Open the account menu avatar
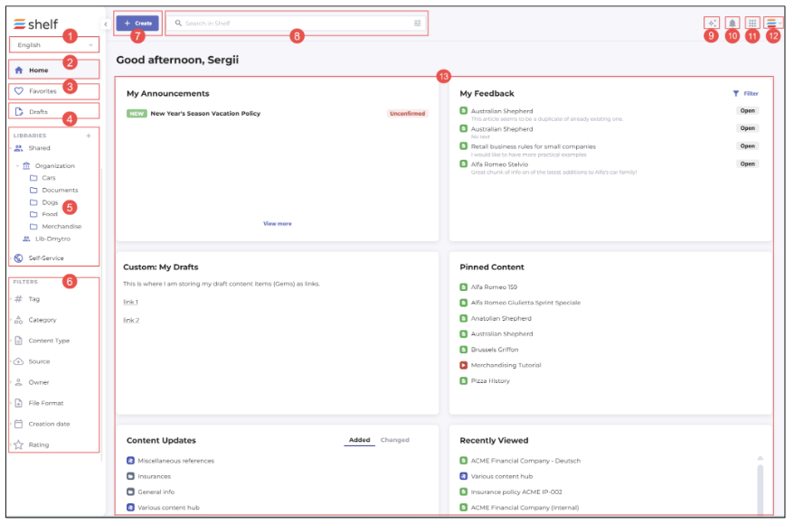Image resolution: width=794 pixels, height=524 pixels. click(773, 23)
